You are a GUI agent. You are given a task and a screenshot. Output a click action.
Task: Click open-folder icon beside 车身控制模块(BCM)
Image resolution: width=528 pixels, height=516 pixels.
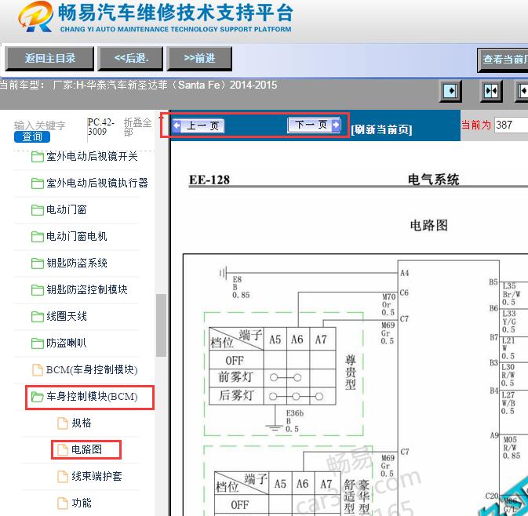(x=38, y=397)
